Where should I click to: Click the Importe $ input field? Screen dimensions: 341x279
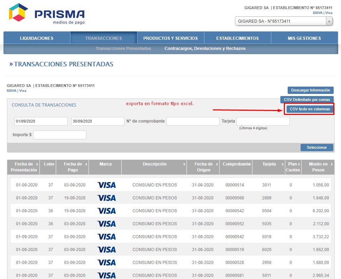point(60,135)
